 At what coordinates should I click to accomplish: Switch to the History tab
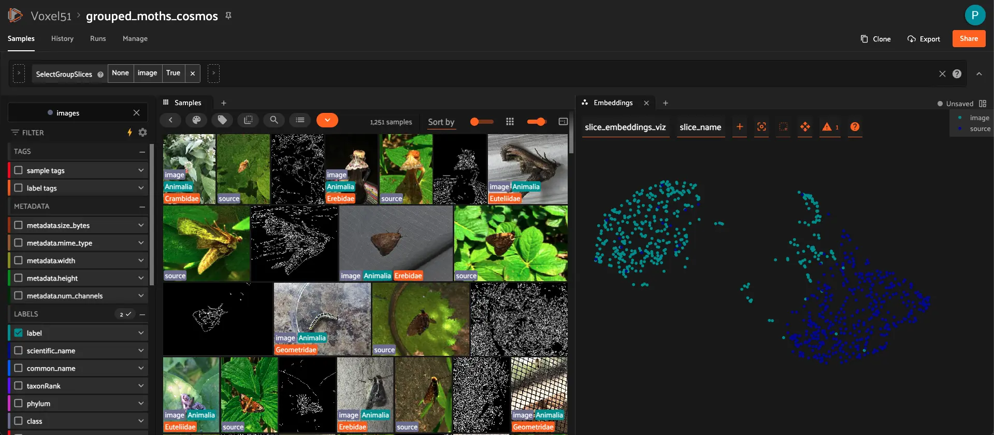(x=62, y=39)
